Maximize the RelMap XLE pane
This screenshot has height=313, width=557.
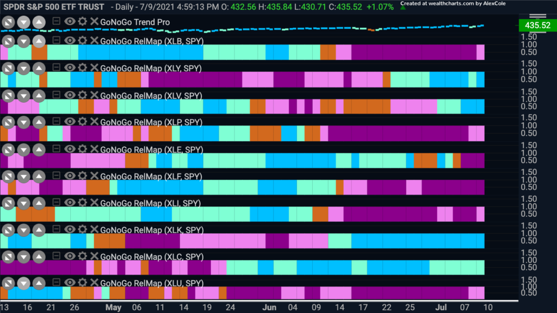[8, 150]
